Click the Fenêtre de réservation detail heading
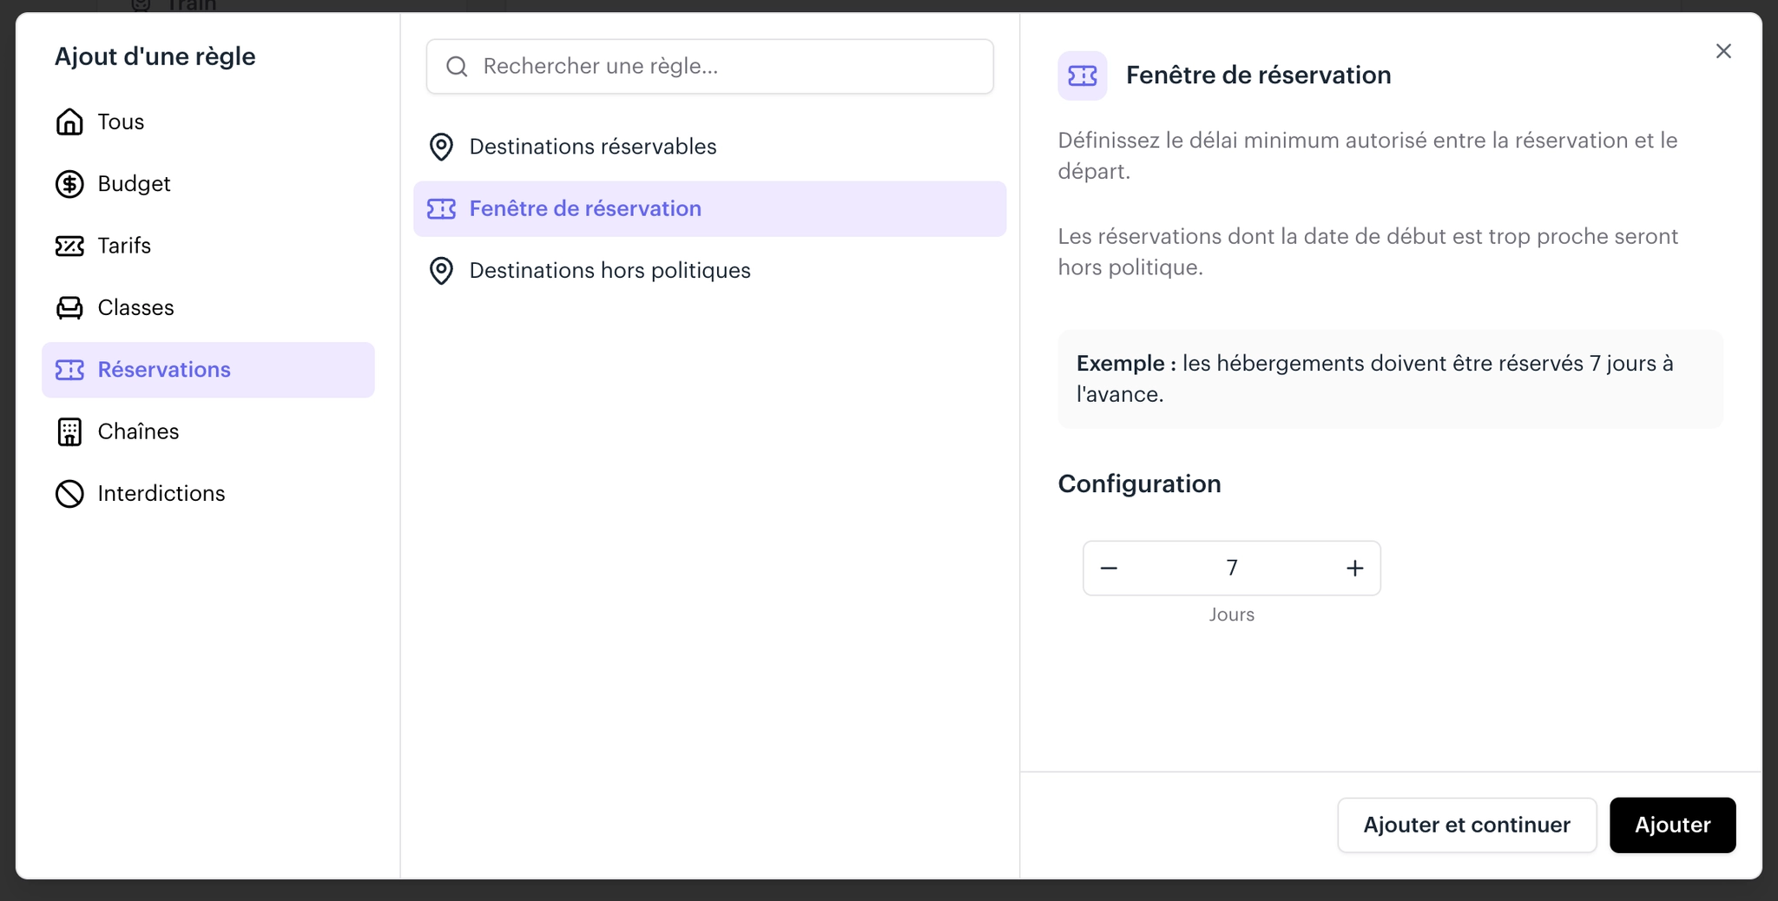 click(1258, 76)
